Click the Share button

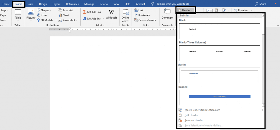coord(261,4)
